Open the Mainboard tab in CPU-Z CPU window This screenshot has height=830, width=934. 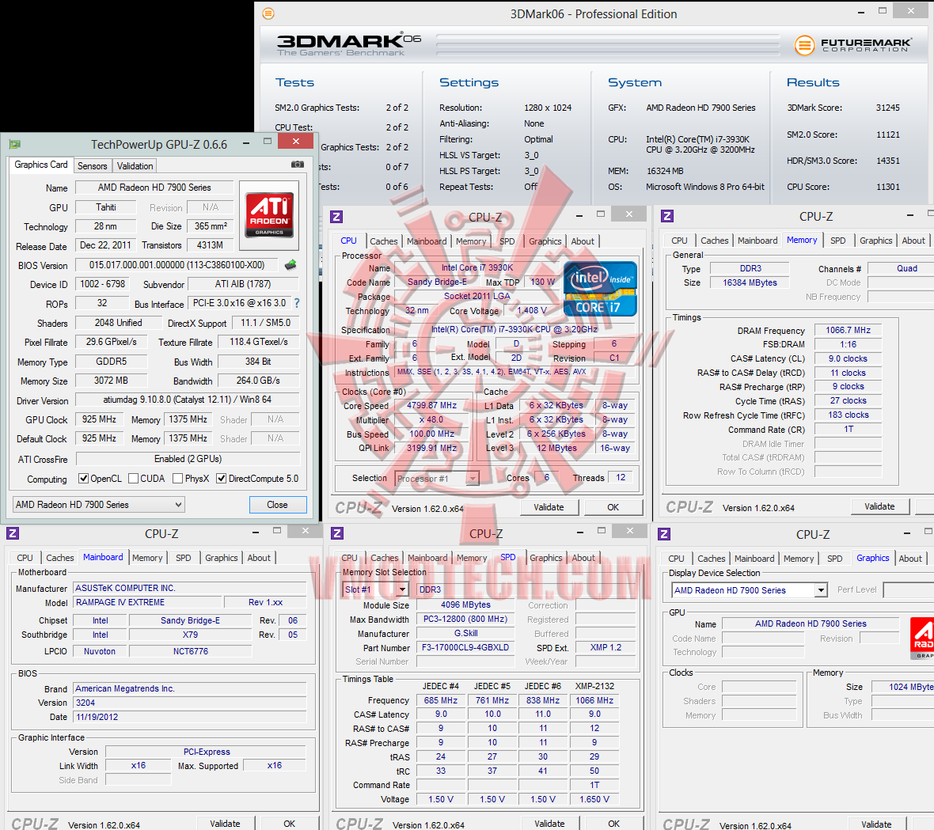point(427,241)
